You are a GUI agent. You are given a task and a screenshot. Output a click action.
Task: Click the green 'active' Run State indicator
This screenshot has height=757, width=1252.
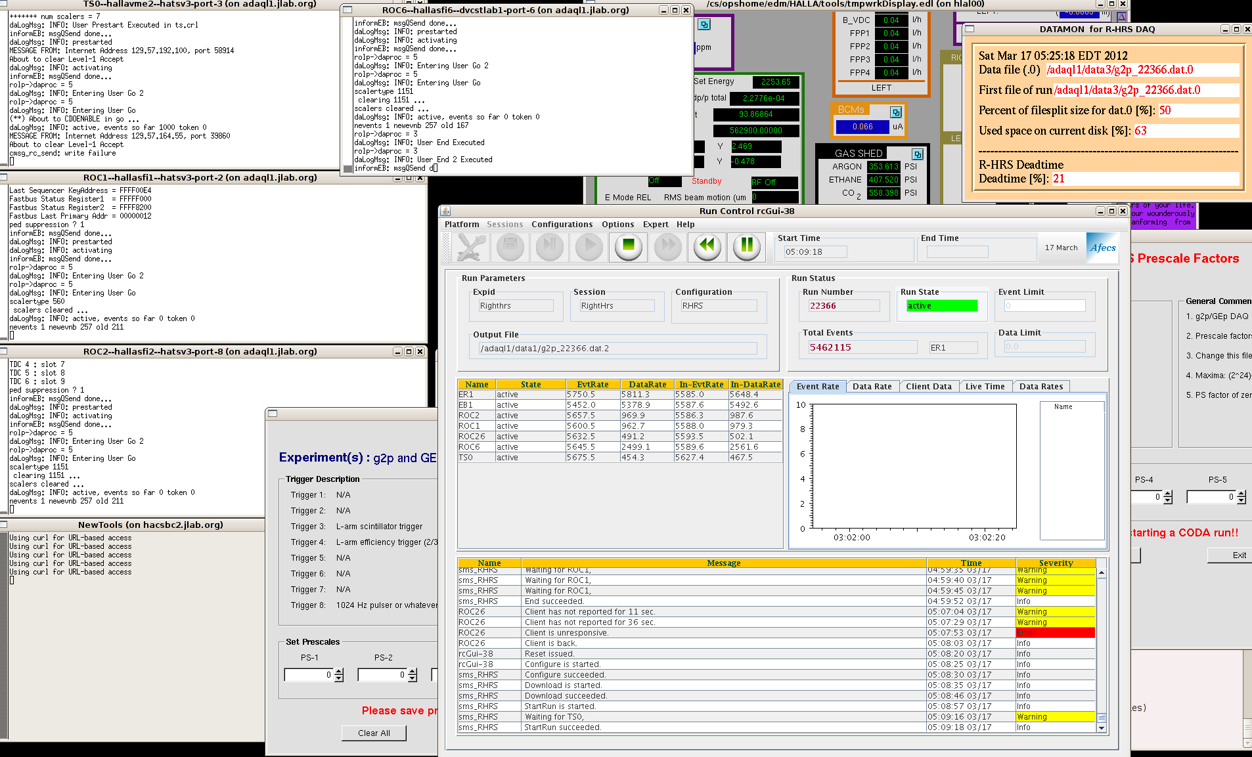941,306
